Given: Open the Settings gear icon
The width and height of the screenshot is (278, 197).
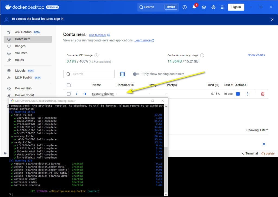Looking at the screenshot, I should pos(213,7).
